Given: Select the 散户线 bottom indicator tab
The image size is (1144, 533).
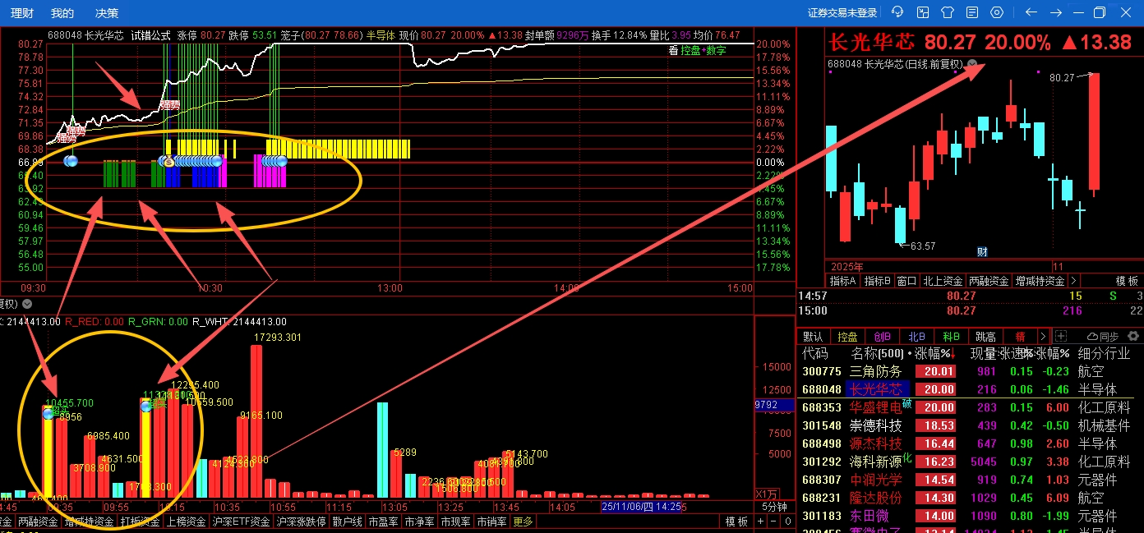Looking at the screenshot, I should [347, 522].
